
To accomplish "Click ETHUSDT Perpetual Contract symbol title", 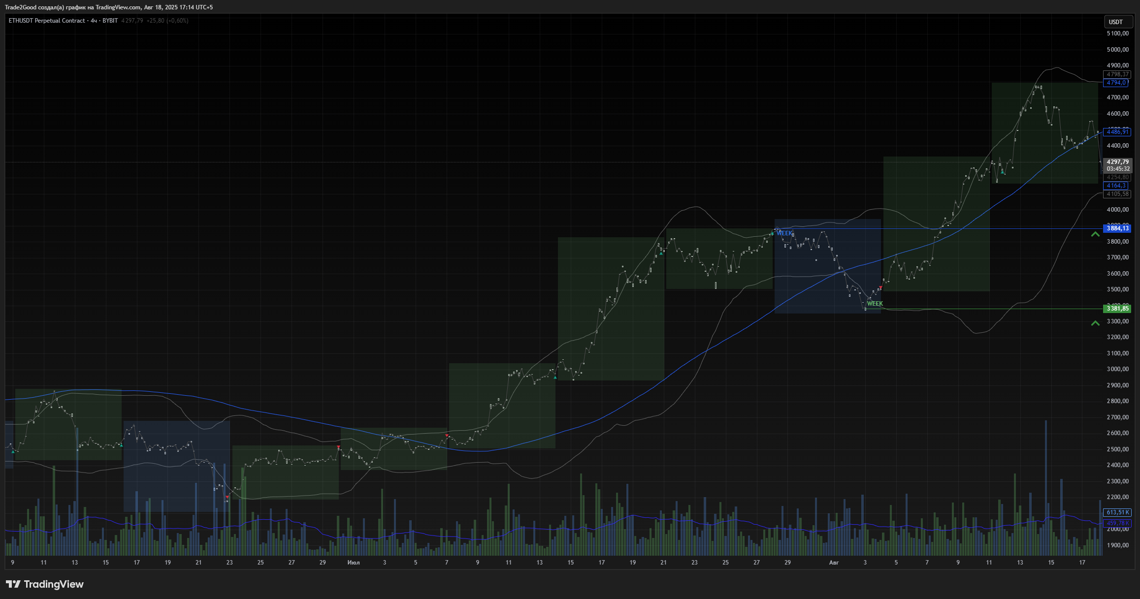I will pos(47,21).
